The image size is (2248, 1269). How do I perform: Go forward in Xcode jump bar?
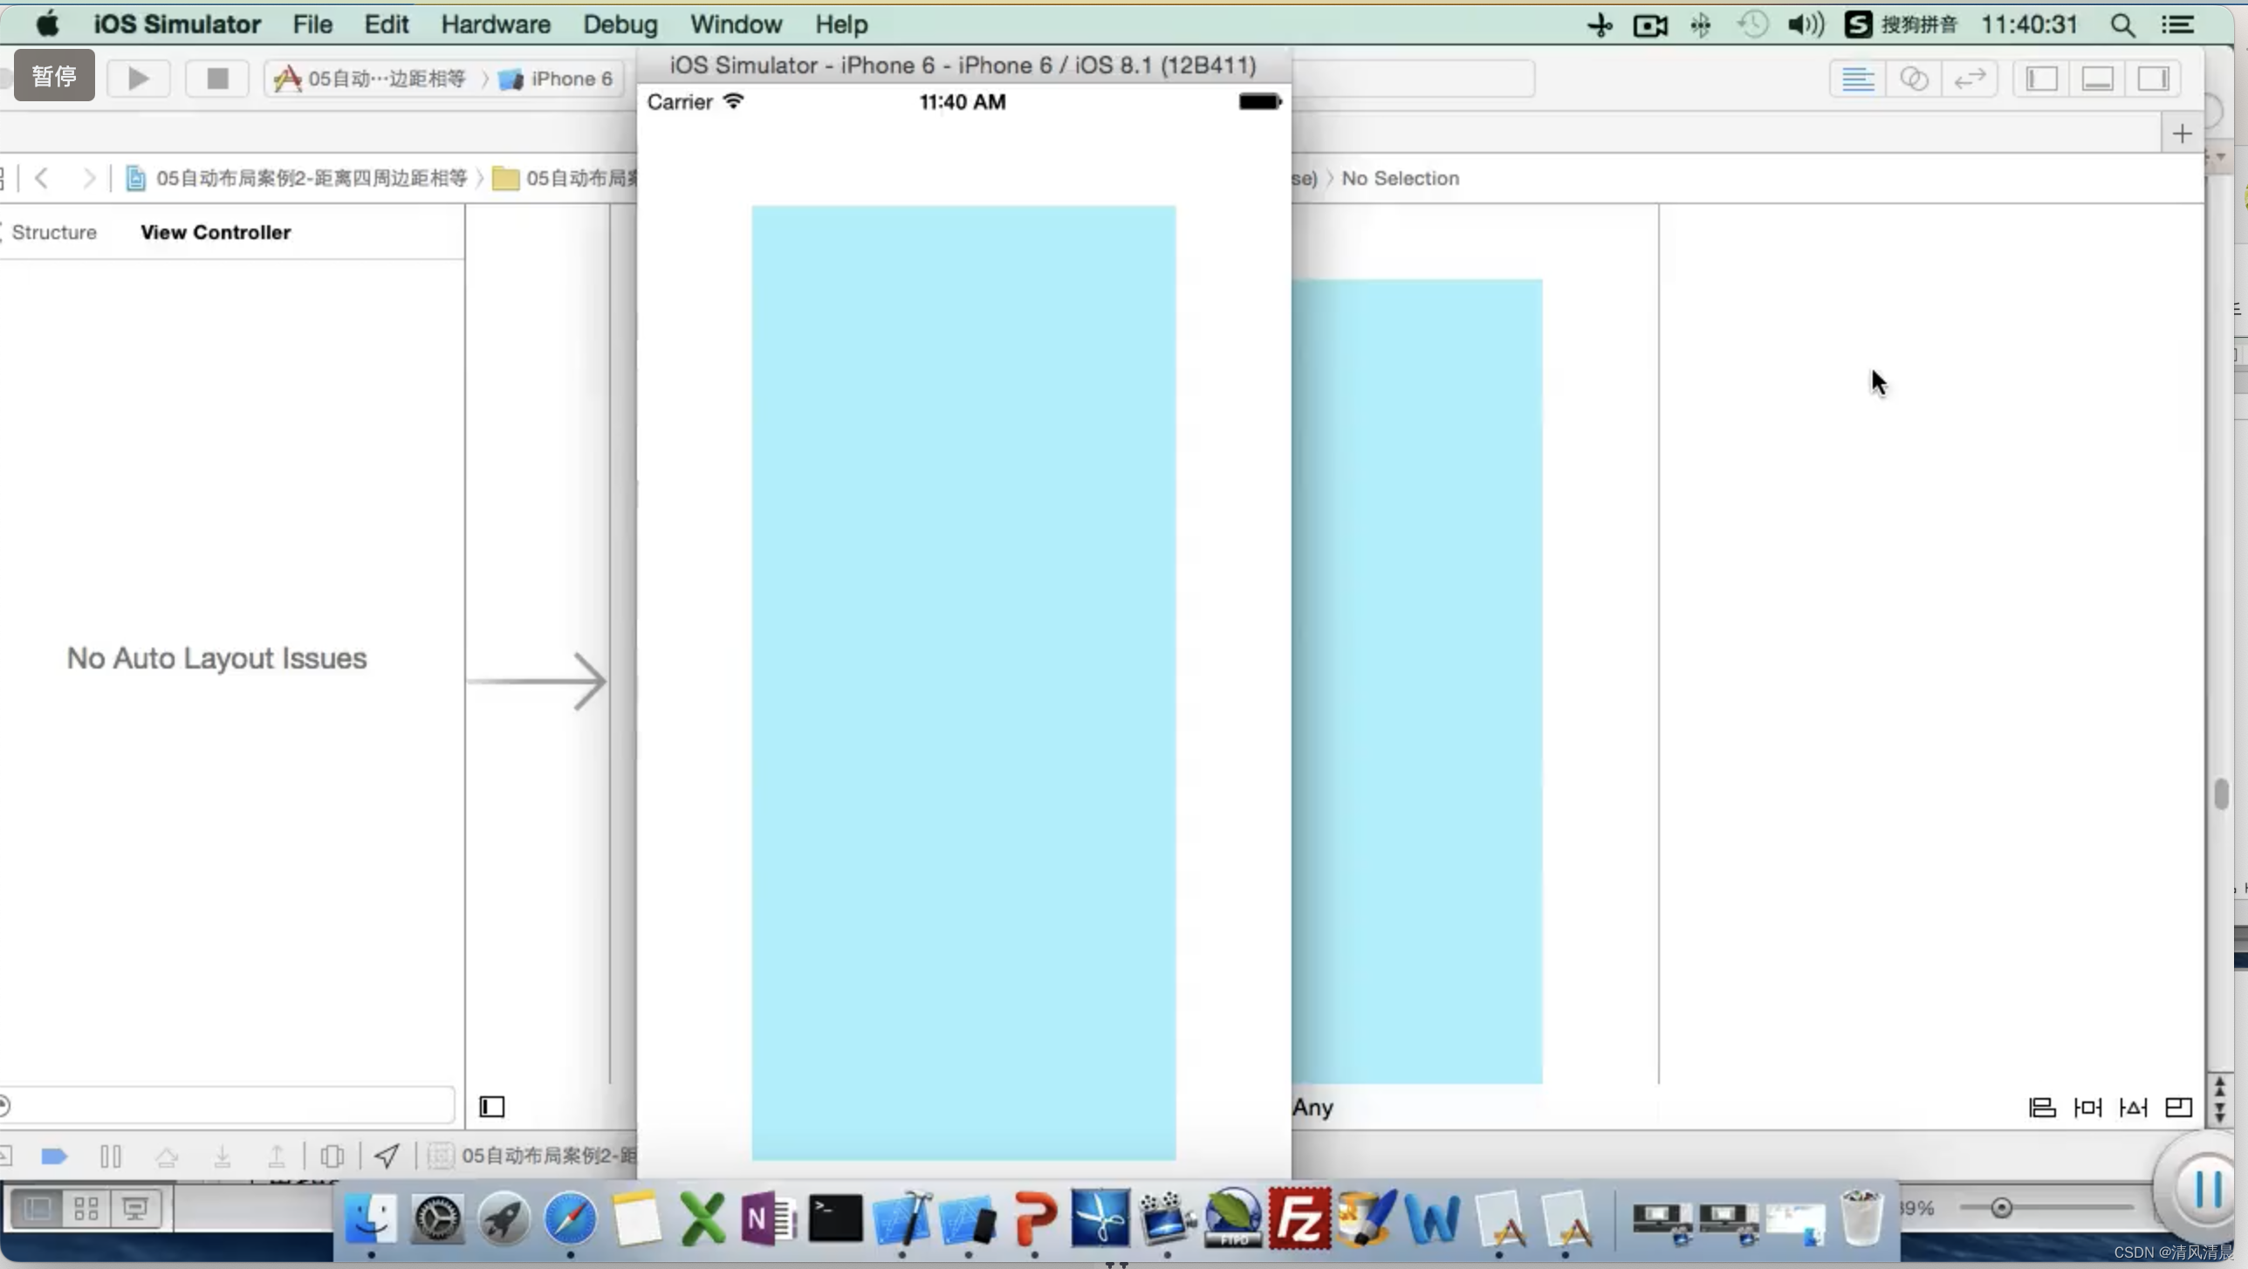88,178
